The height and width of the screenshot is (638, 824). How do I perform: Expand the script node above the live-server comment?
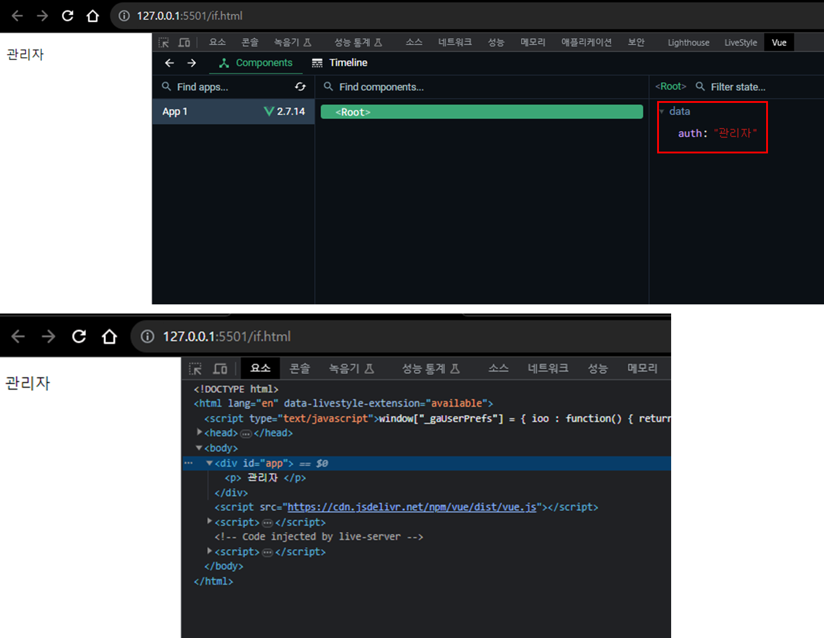point(210,522)
